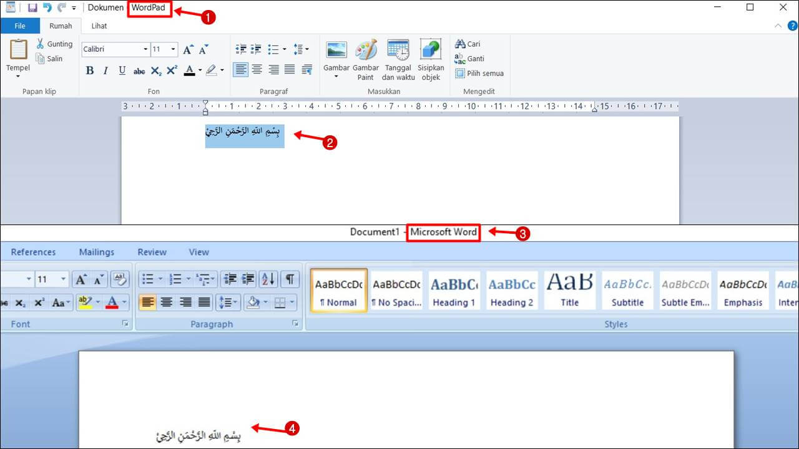799x449 pixels.
Task: Justify text in WordPad
Action: click(x=289, y=70)
